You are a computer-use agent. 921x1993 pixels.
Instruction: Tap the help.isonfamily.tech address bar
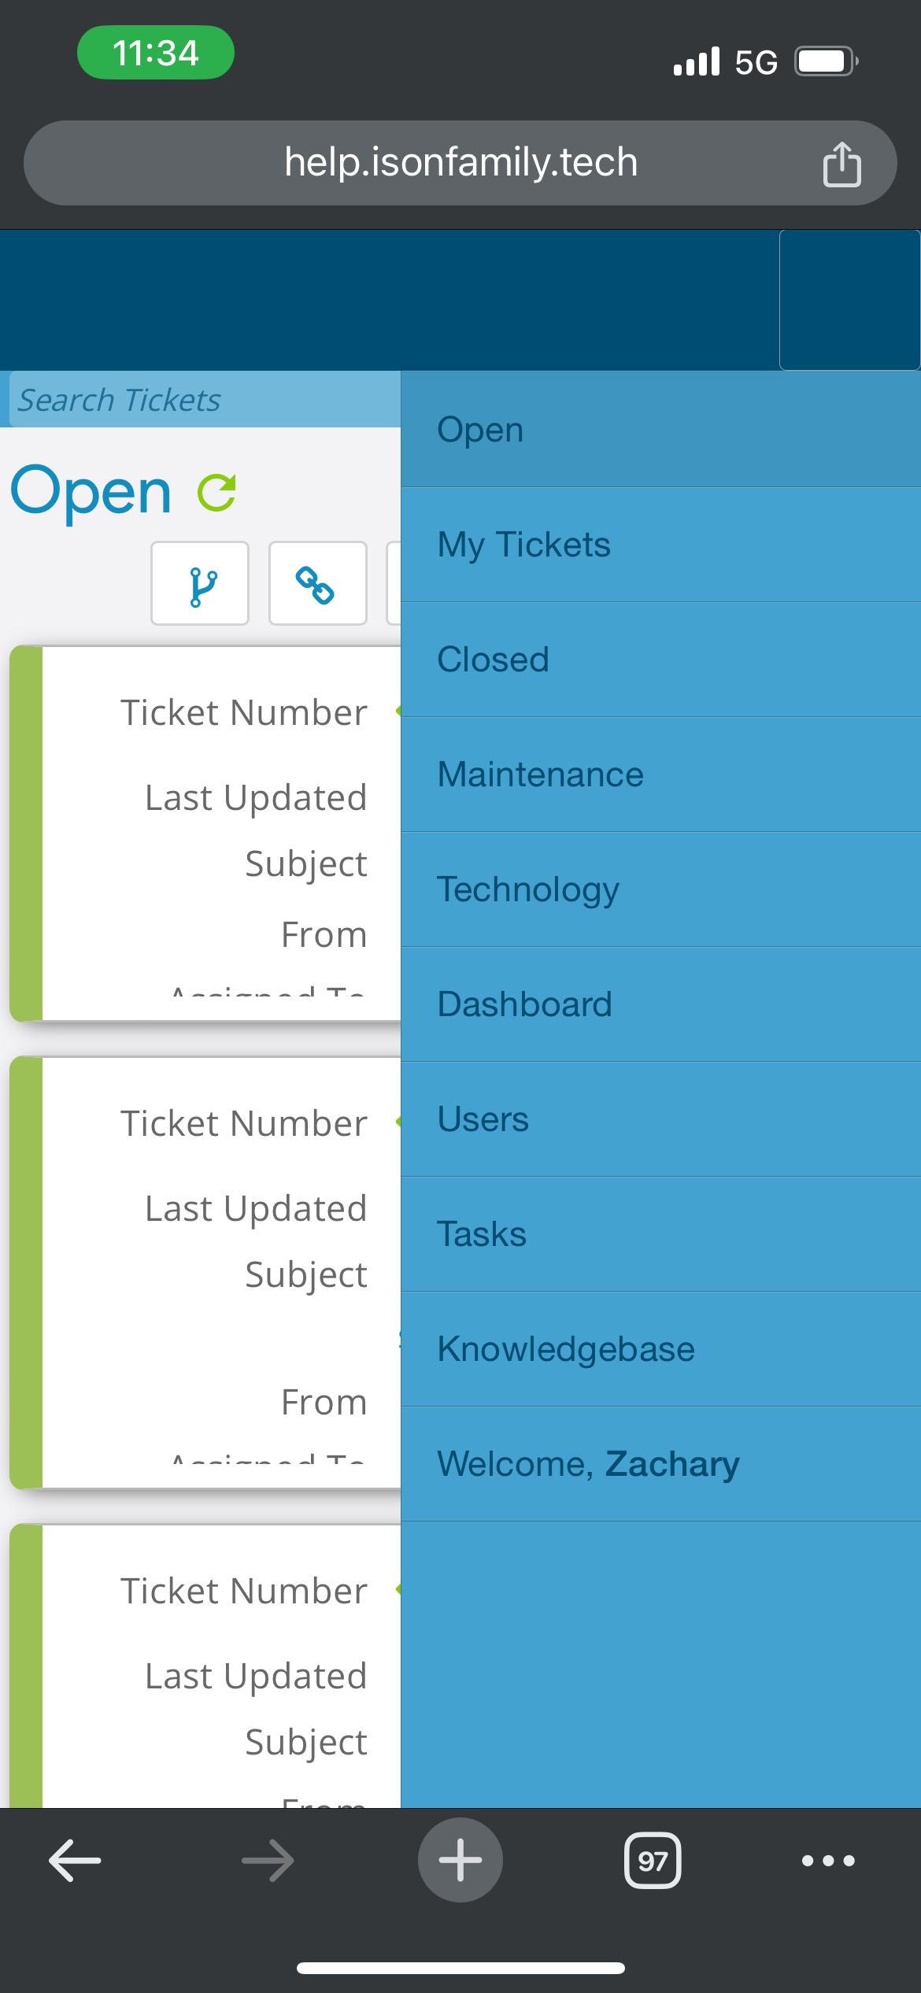click(x=460, y=163)
